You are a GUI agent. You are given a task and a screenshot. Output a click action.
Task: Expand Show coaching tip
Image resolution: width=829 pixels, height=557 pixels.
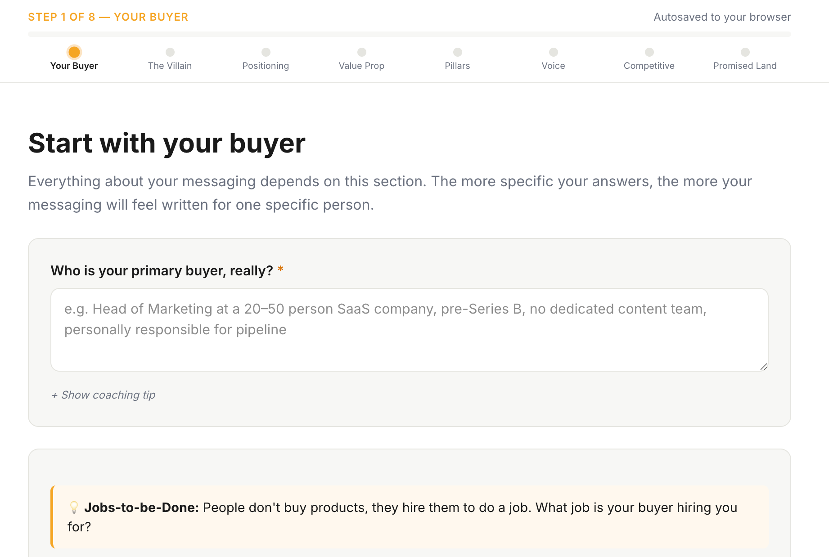(x=103, y=395)
